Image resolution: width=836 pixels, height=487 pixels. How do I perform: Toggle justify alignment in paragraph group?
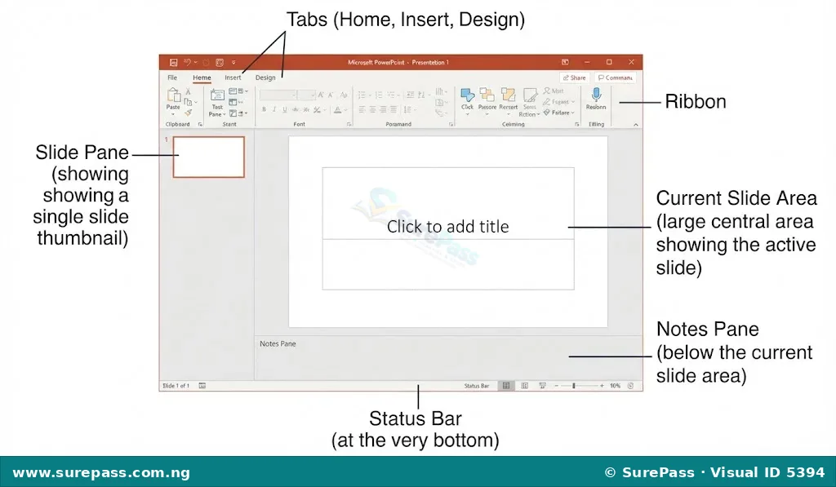pyautogui.click(x=394, y=109)
